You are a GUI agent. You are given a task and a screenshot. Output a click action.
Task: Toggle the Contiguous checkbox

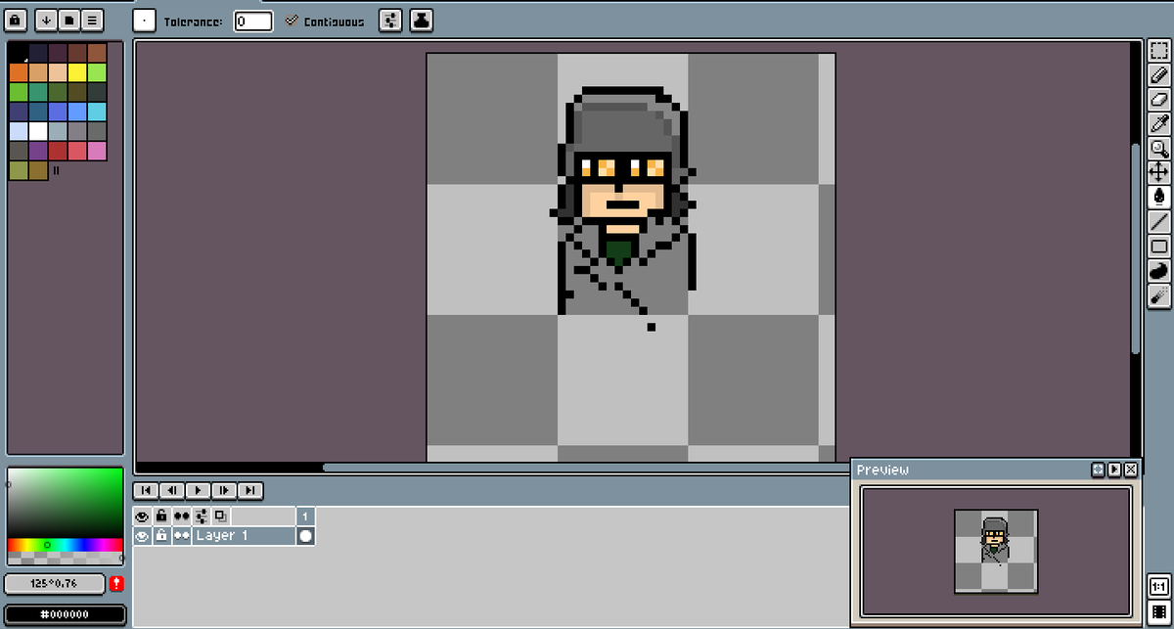pos(325,21)
